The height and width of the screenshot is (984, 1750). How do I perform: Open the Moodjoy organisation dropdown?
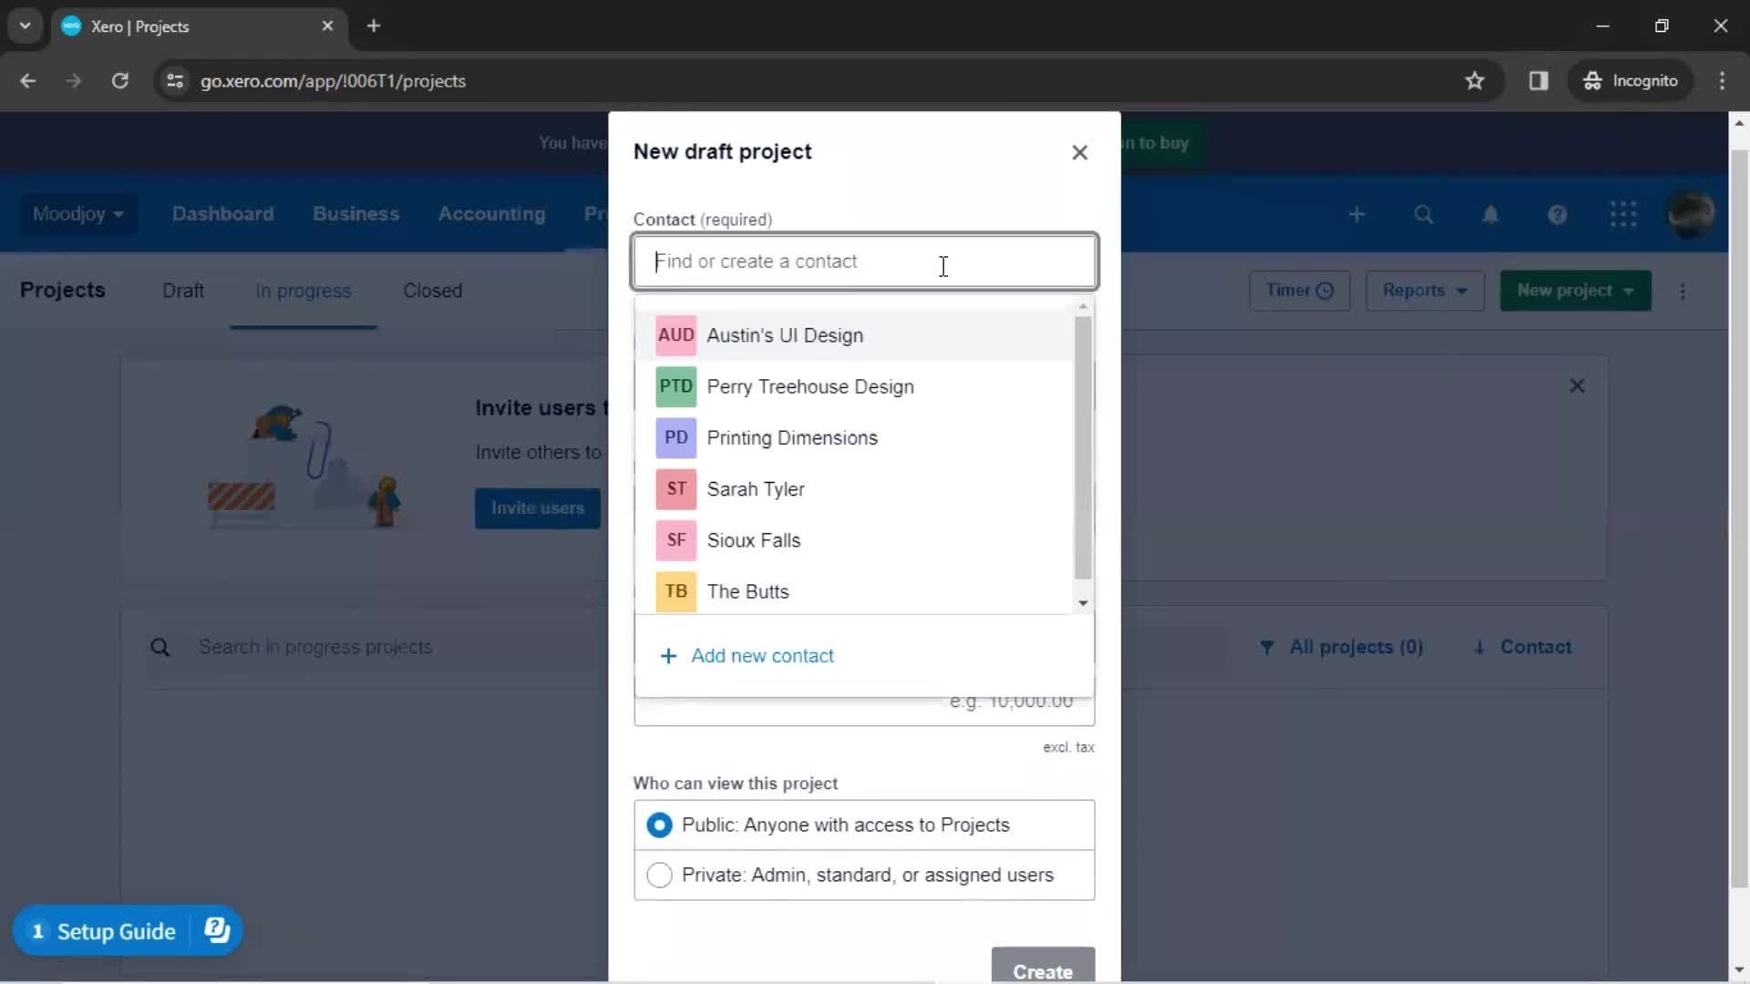(x=78, y=214)
